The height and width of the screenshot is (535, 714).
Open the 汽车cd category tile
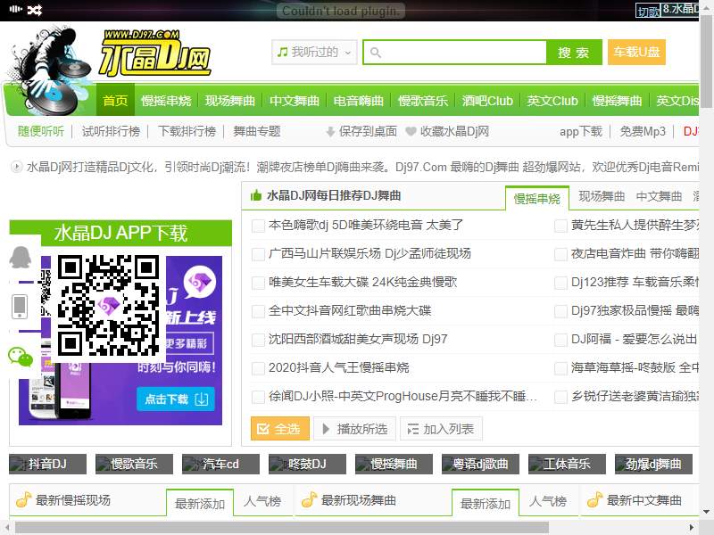pos(220,464)
